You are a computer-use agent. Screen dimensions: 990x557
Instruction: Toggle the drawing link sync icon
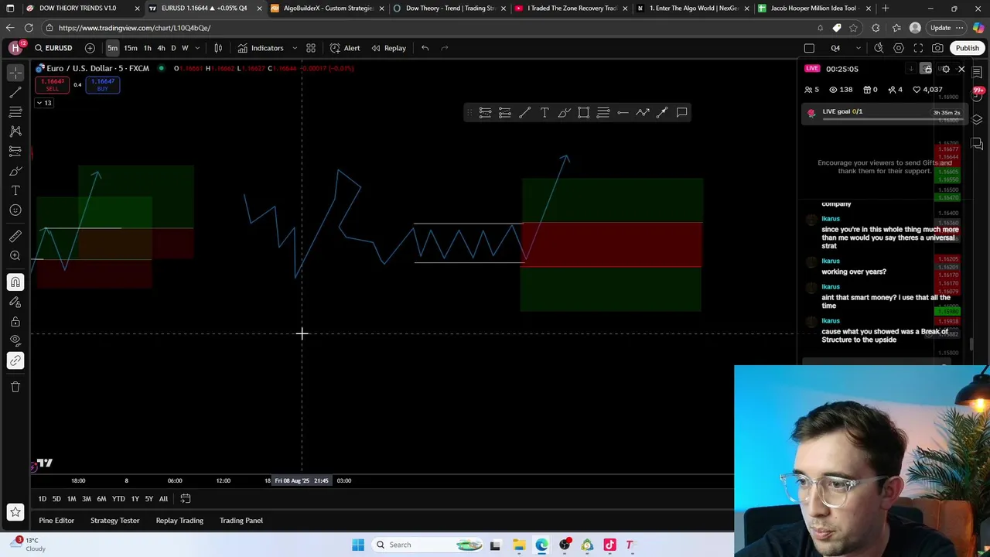point(15,361)
